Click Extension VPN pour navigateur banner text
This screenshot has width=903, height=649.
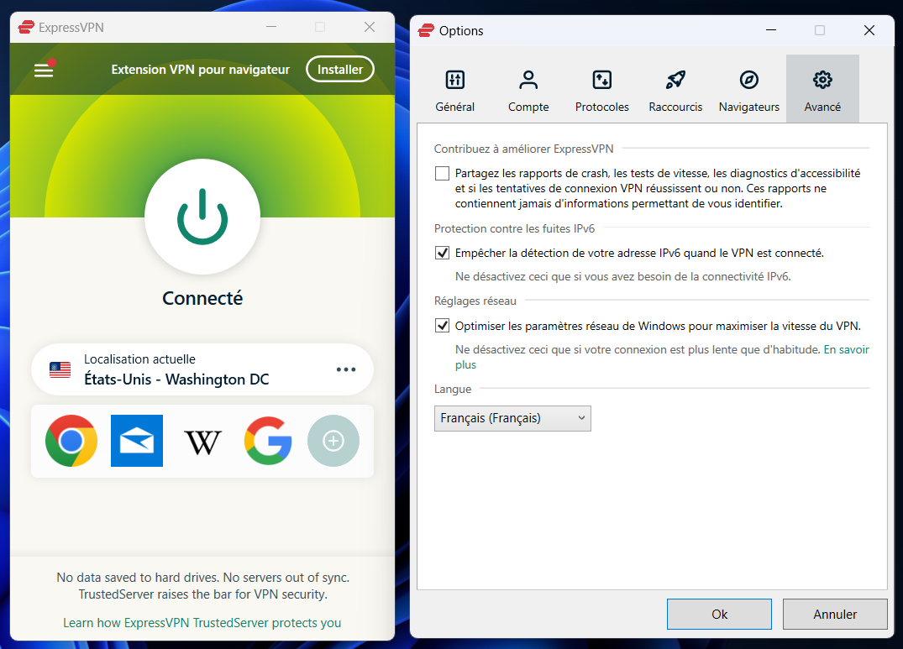coord(201,70)
